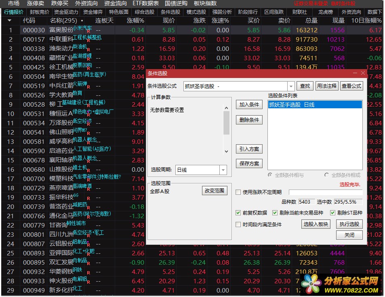
Task: Click the 删除条件 button
Action: click(249, 120)
